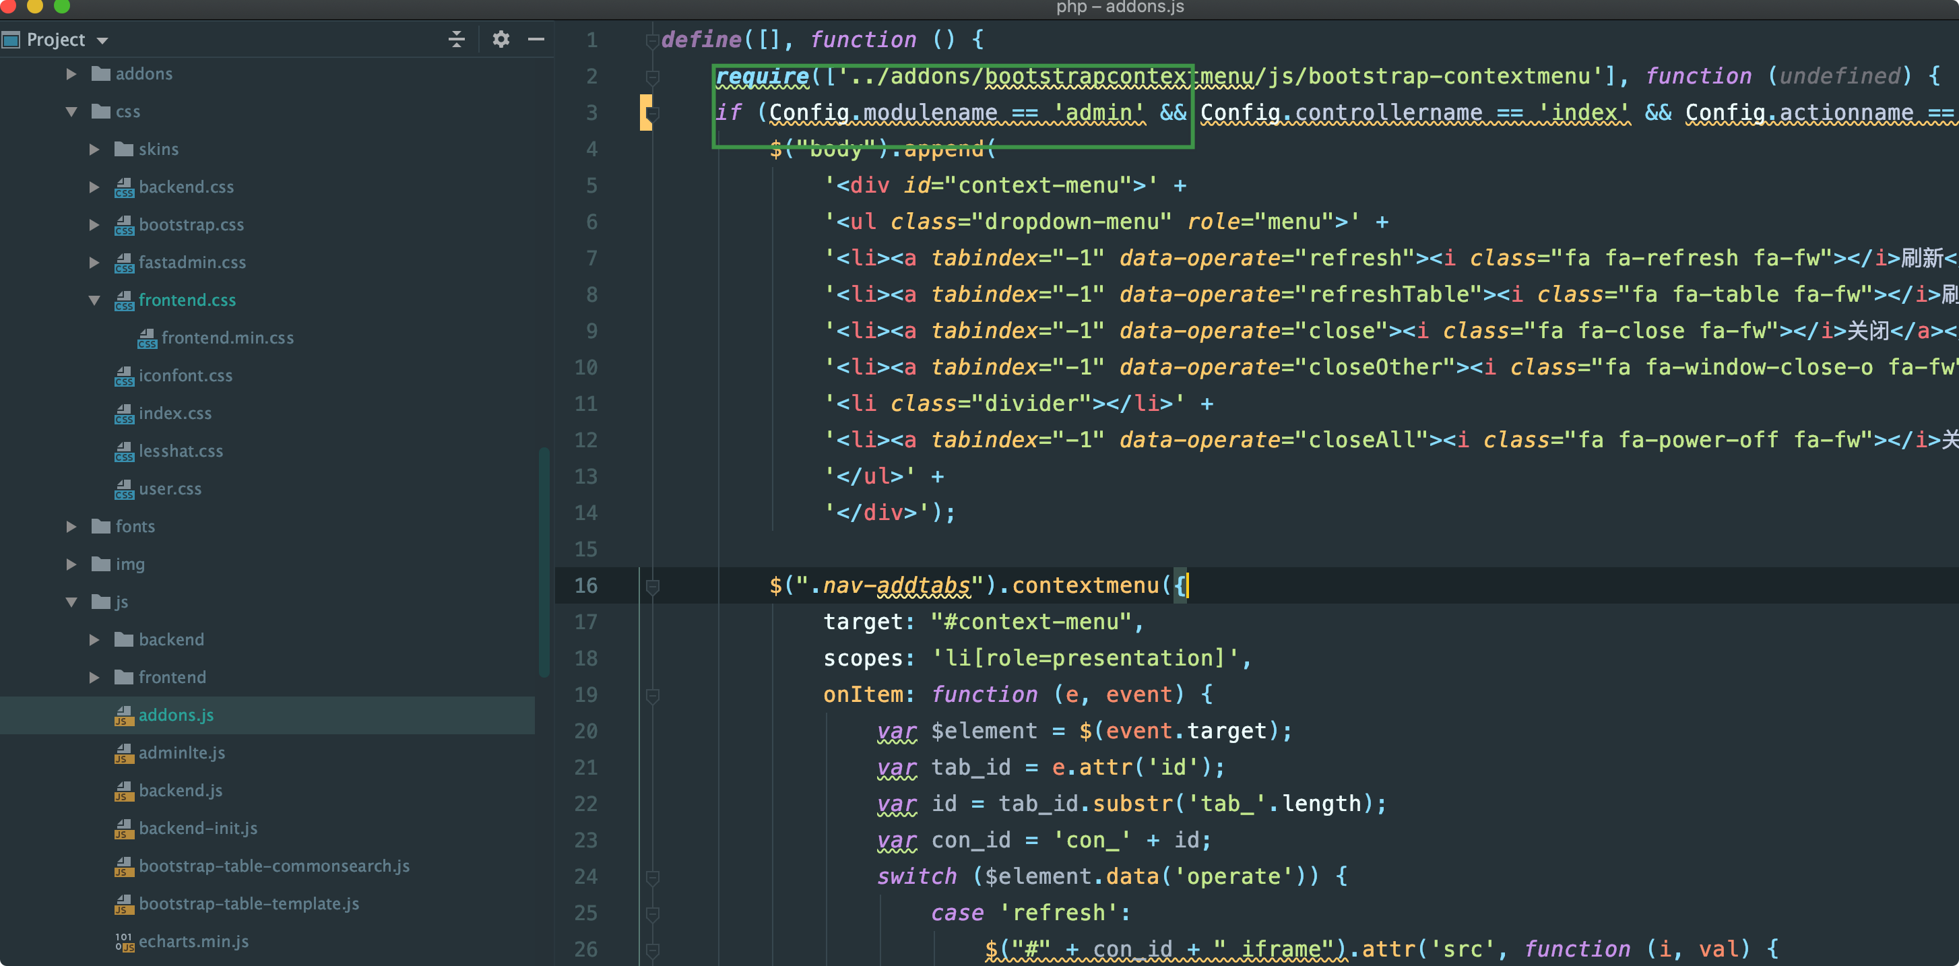This screenshot has width=1959, height=966.
Task: Open bootstrap-table-commonsearch.js file
Action: pos(274,866)
